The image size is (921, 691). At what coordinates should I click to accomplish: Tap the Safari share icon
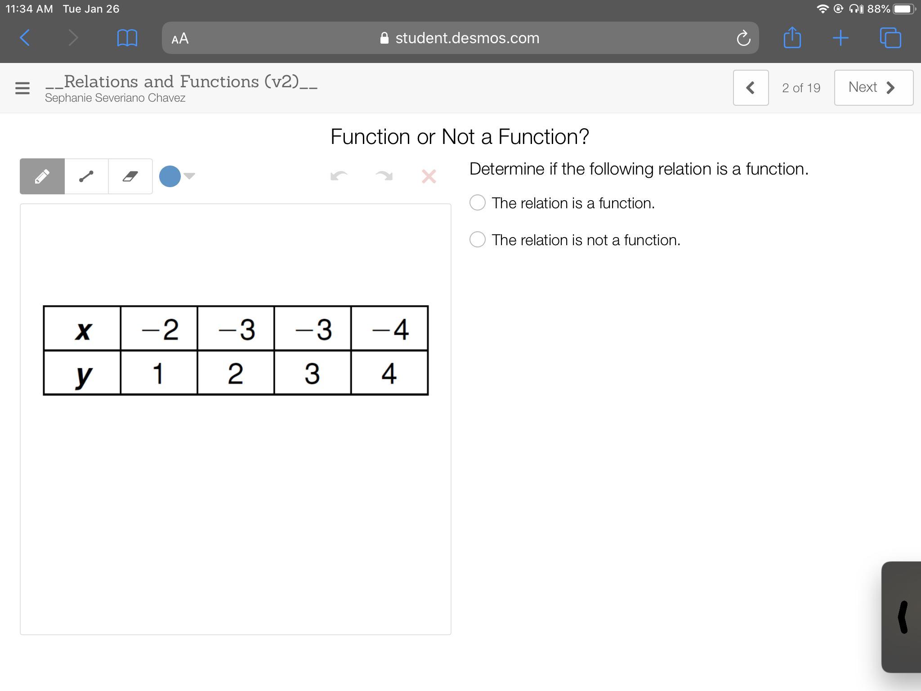click(792, 38)
